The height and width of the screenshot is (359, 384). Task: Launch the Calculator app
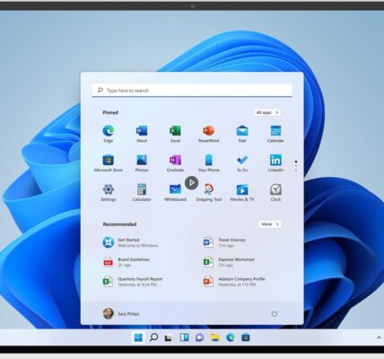click(x=142, y=192)
